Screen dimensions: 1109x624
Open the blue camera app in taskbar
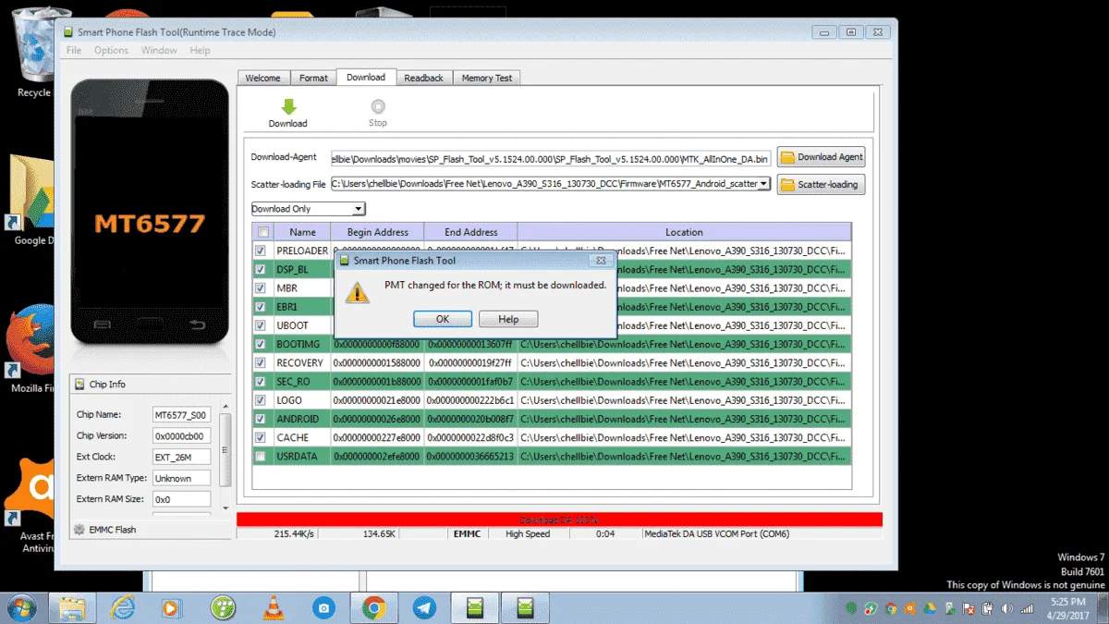click(323, 607)
